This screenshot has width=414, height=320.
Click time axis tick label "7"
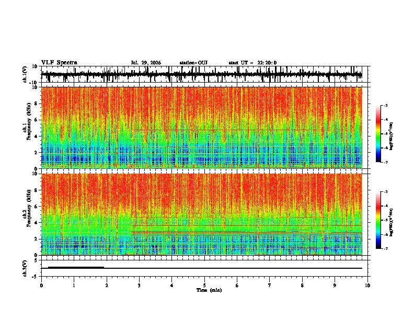pos(270,285)
